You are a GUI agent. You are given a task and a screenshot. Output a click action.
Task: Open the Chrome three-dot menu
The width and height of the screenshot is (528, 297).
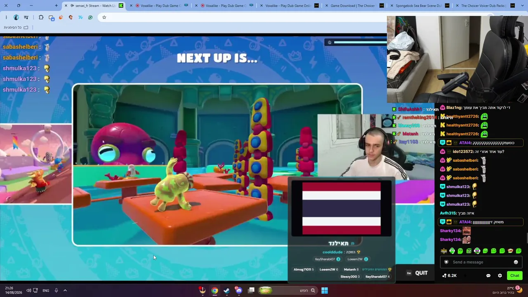[6, 17]
